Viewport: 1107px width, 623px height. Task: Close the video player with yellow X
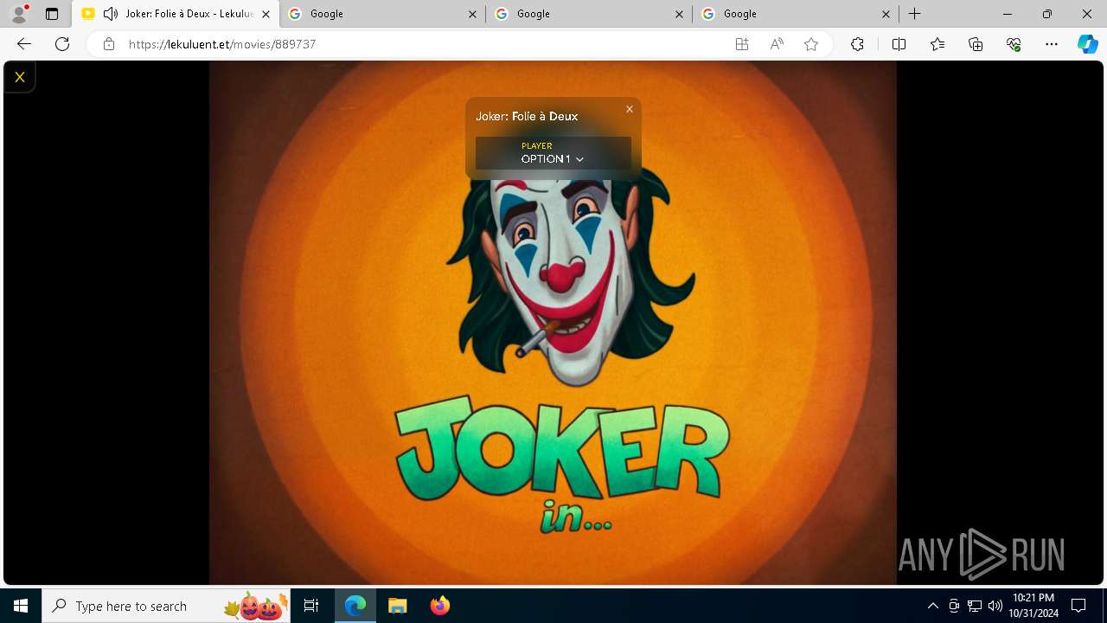[x=19, y=77]
